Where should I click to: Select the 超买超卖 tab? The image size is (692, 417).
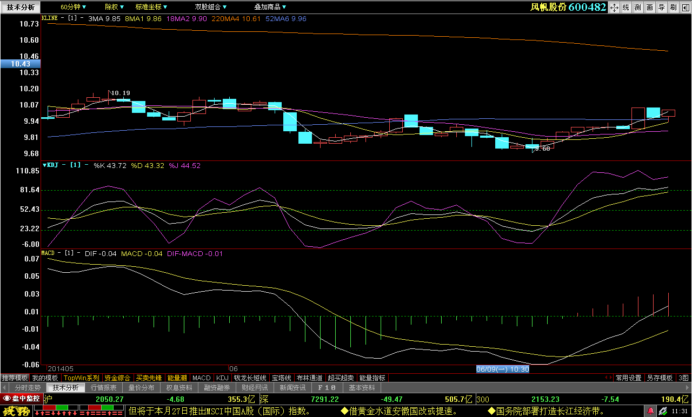click(x=341, y=378)
